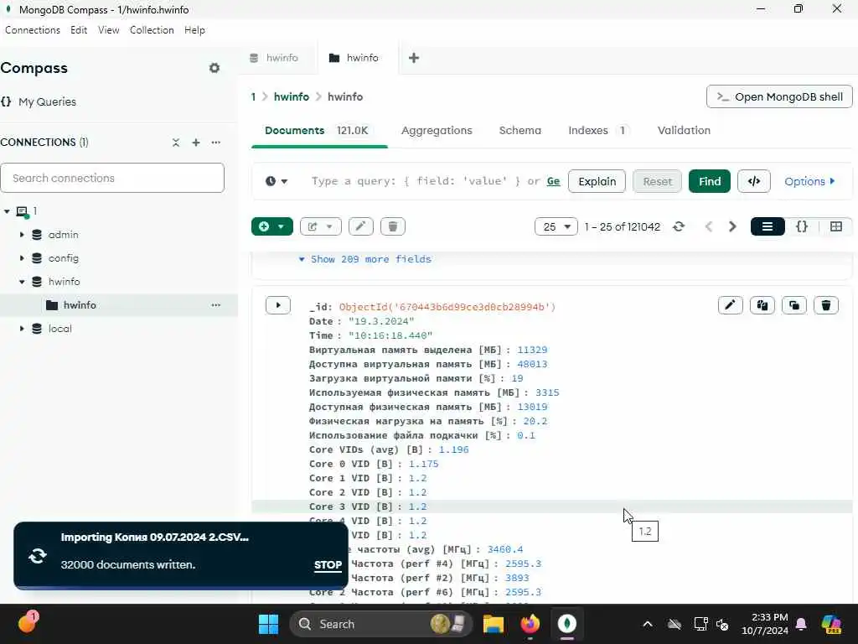Click update documents pencil in toolbar

(x=361, y=226)
